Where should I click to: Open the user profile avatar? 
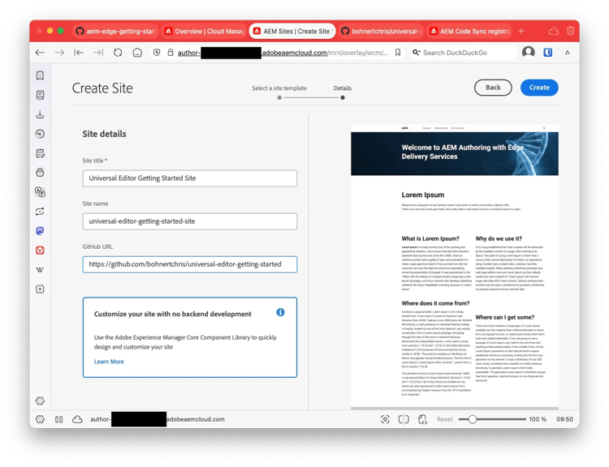tap(529, 52)
